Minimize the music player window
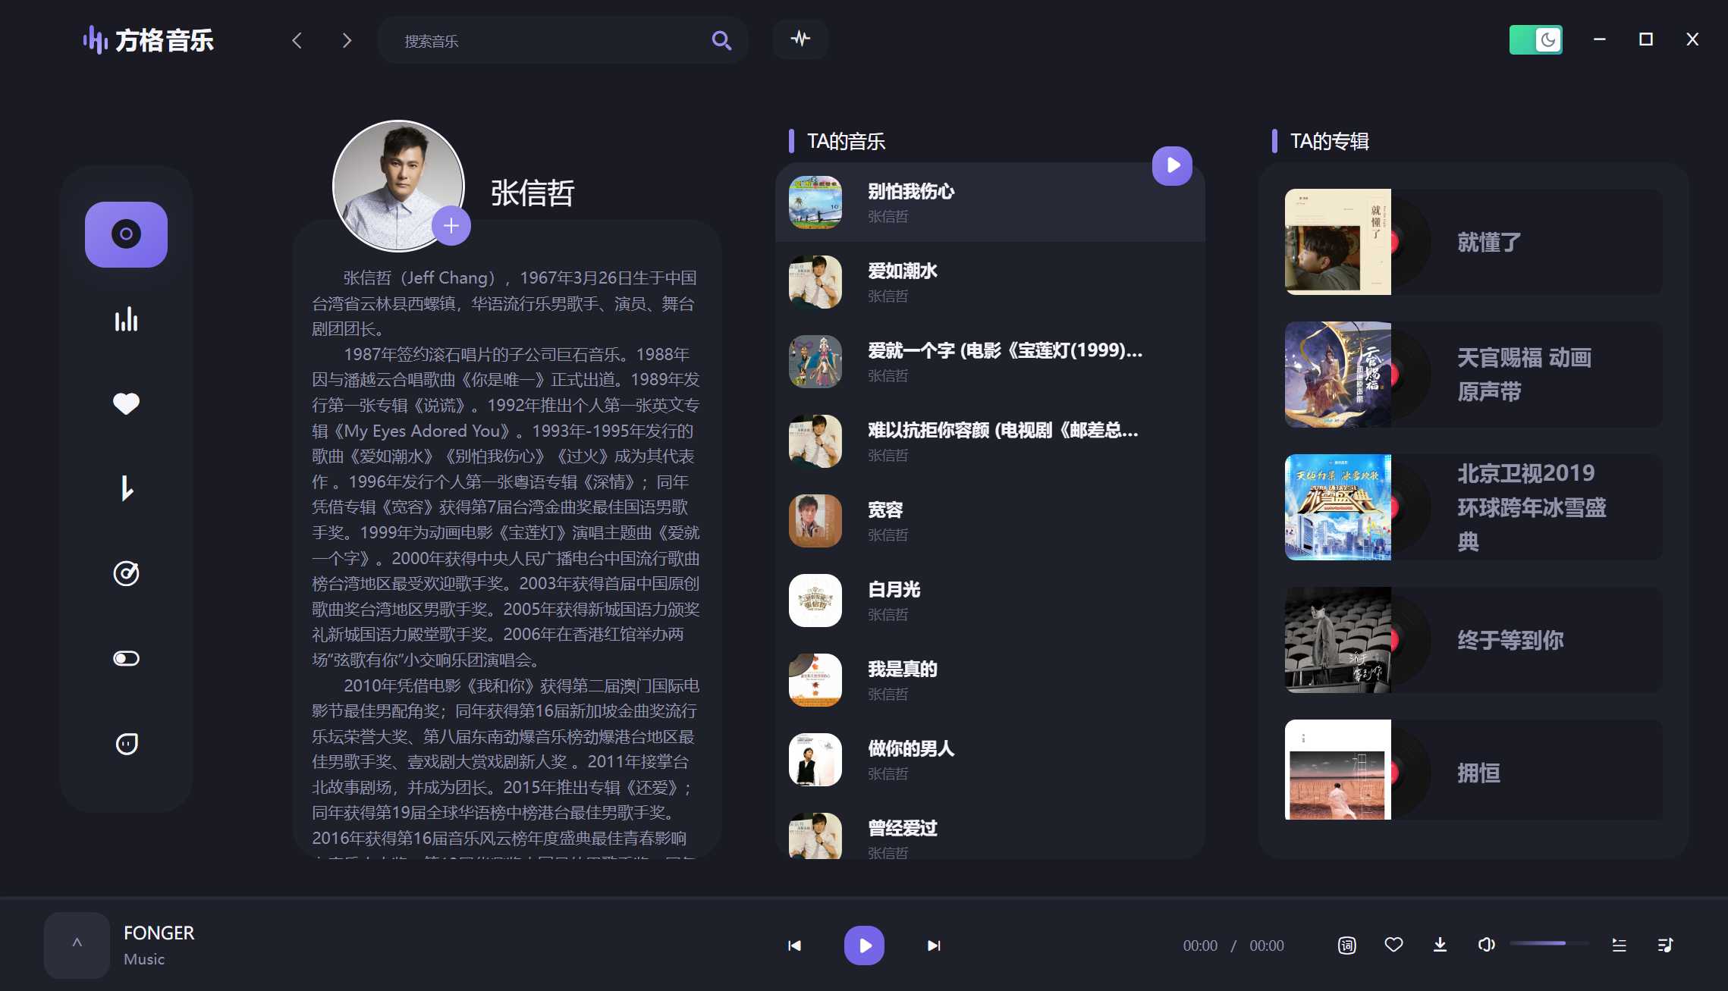Image resolution: width=1728 pixels, height=991 pixels. click(1599, 39)
